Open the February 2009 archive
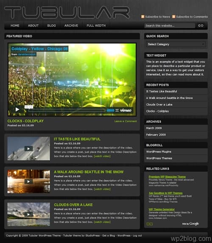The height and width of the screenshot is (243, 212). coord(156,135)
